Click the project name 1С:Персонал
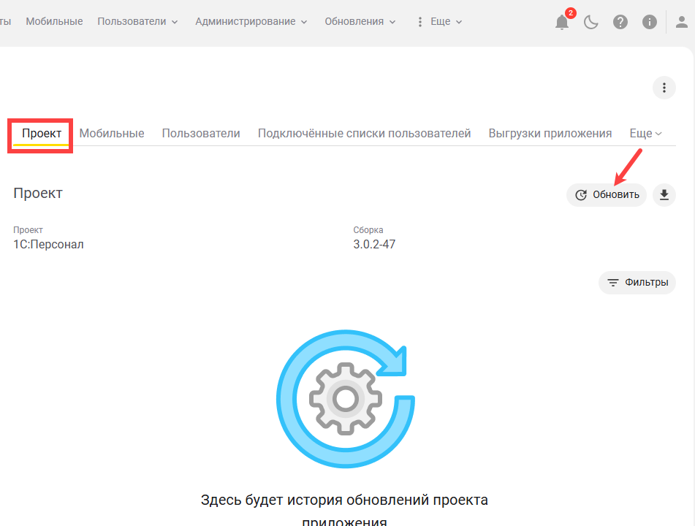The height and width of the screenshot is (526, 695). pos(48,244)
